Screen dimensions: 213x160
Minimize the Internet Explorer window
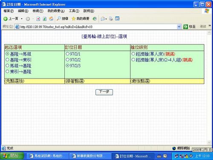click(x=196, y=4)
